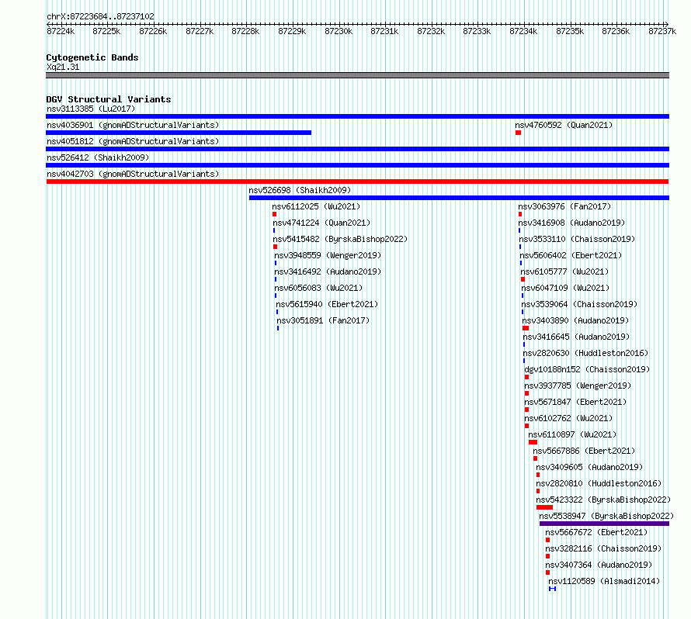Screen dimensions: 691x619
Task: Click the red nsv5423322 variant bar
Action: (545, 507)
